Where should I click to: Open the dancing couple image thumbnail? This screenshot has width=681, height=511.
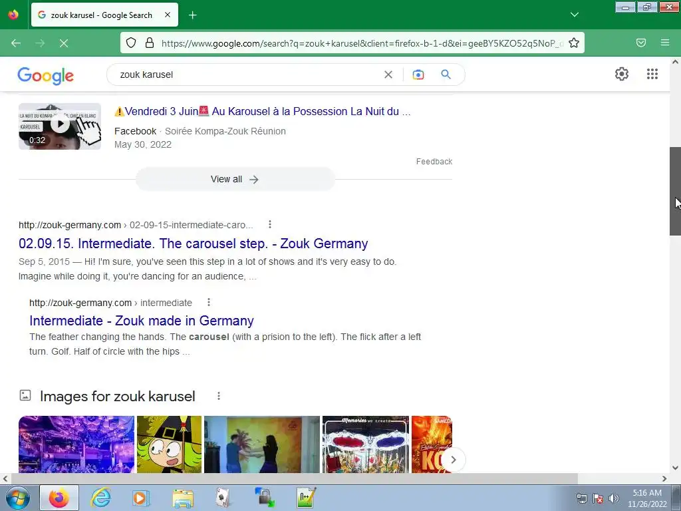(262, 444)
